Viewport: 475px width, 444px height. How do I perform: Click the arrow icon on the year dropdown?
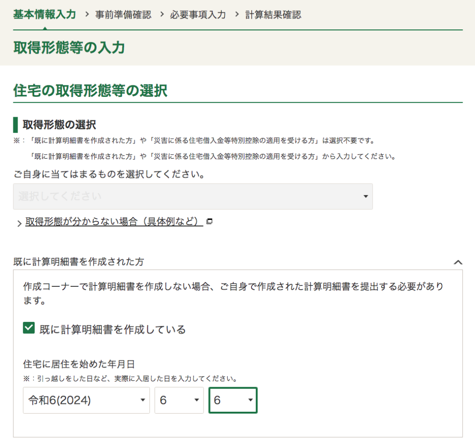coord(142,400)
